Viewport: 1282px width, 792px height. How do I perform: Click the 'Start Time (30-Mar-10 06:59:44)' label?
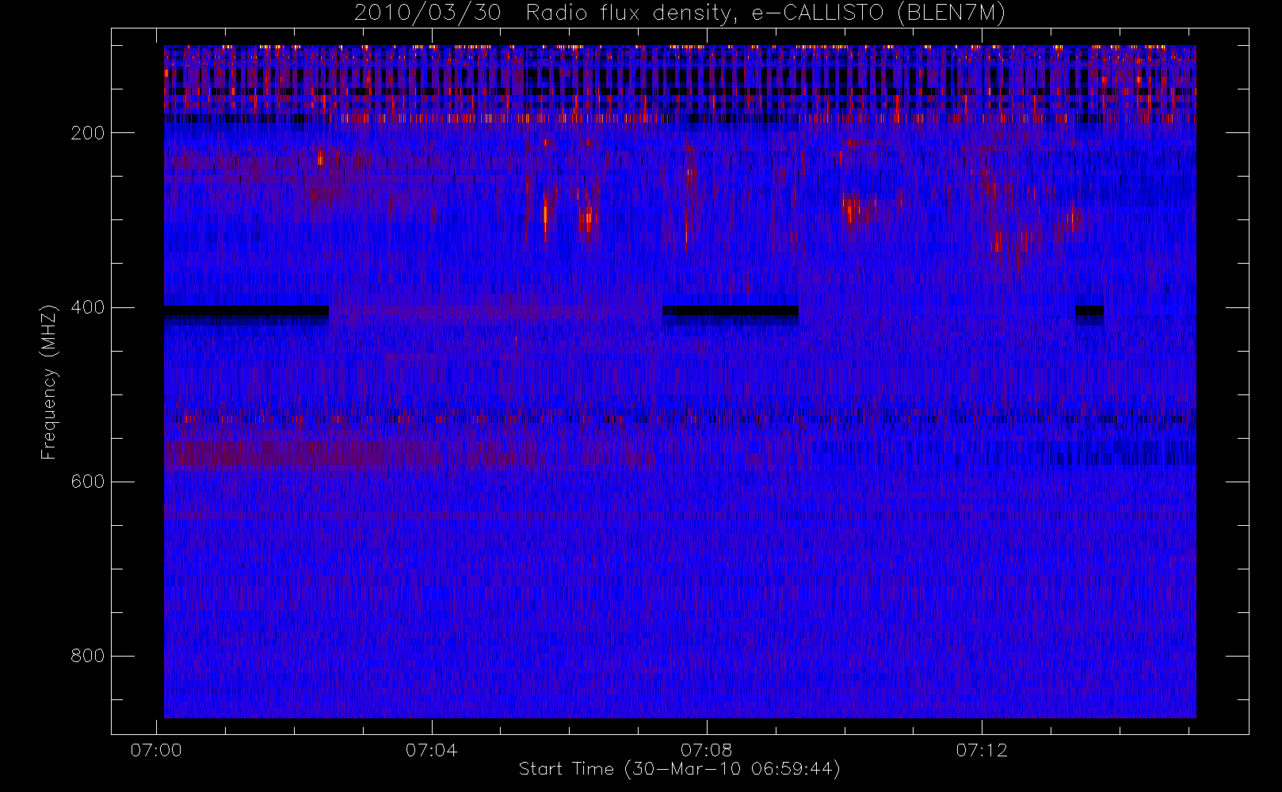(x=680, y=769)
